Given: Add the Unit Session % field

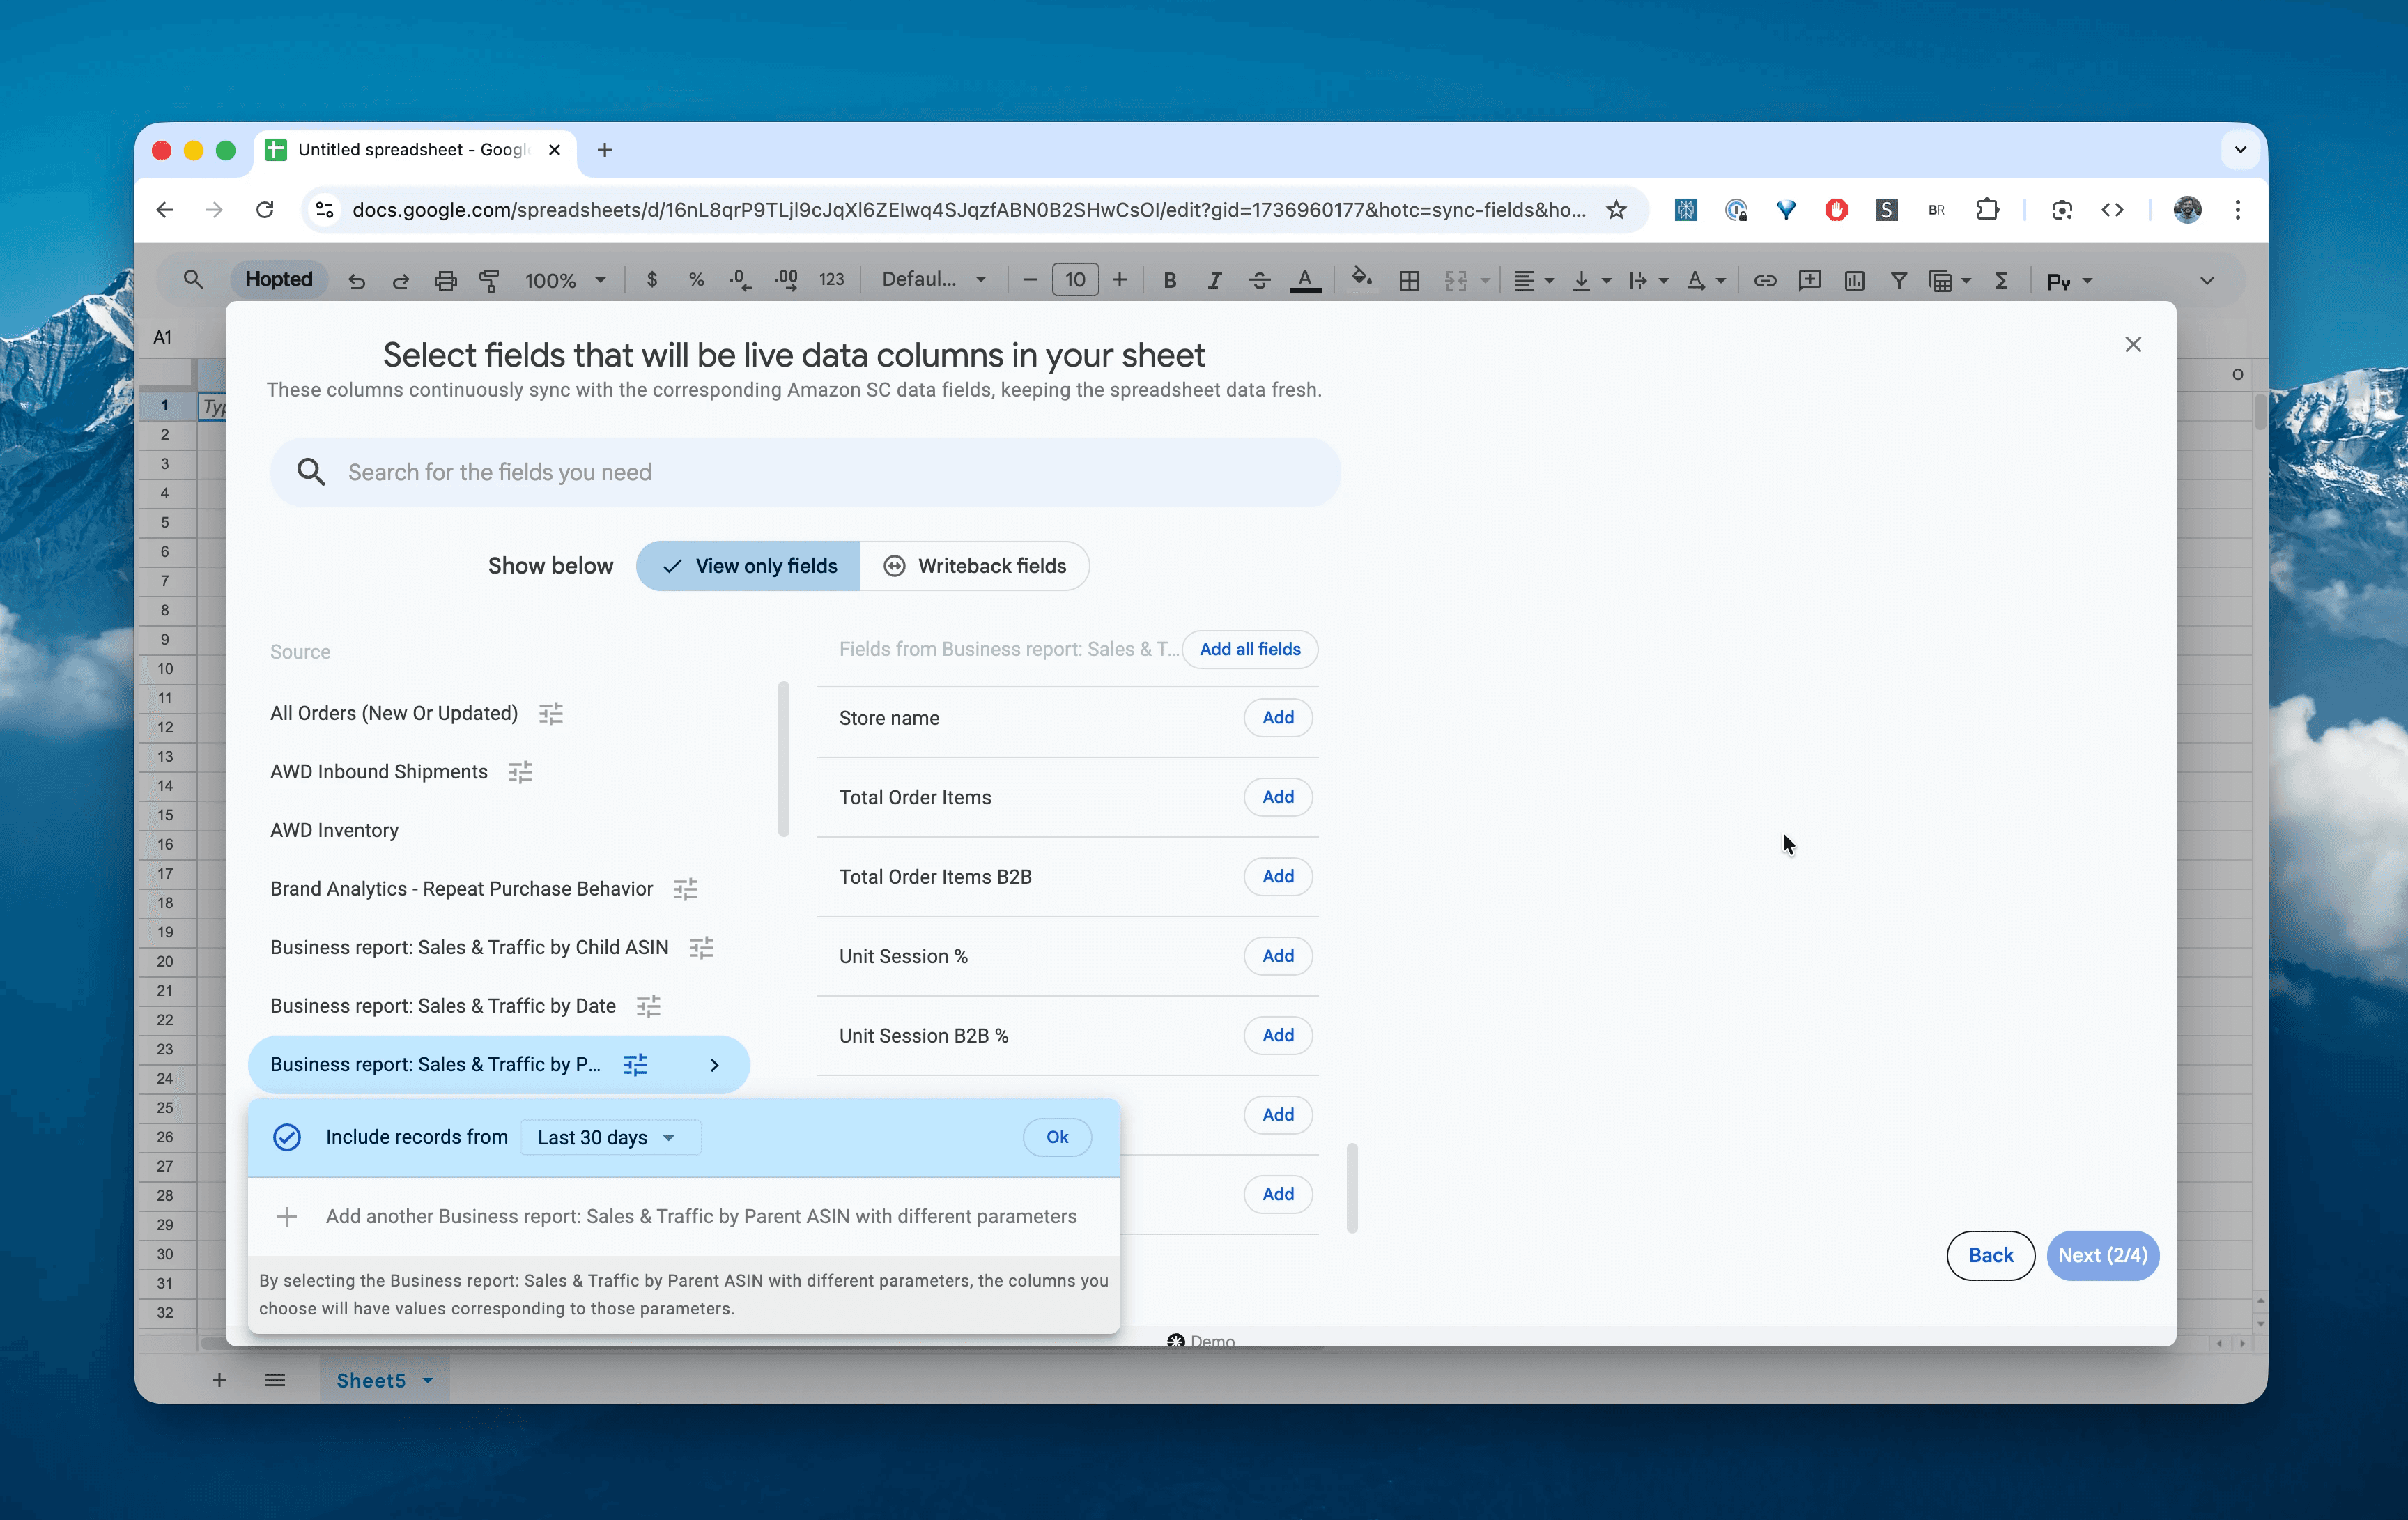Looking at the screenshot, I should pyautogui.click(x=1278, y=956).
